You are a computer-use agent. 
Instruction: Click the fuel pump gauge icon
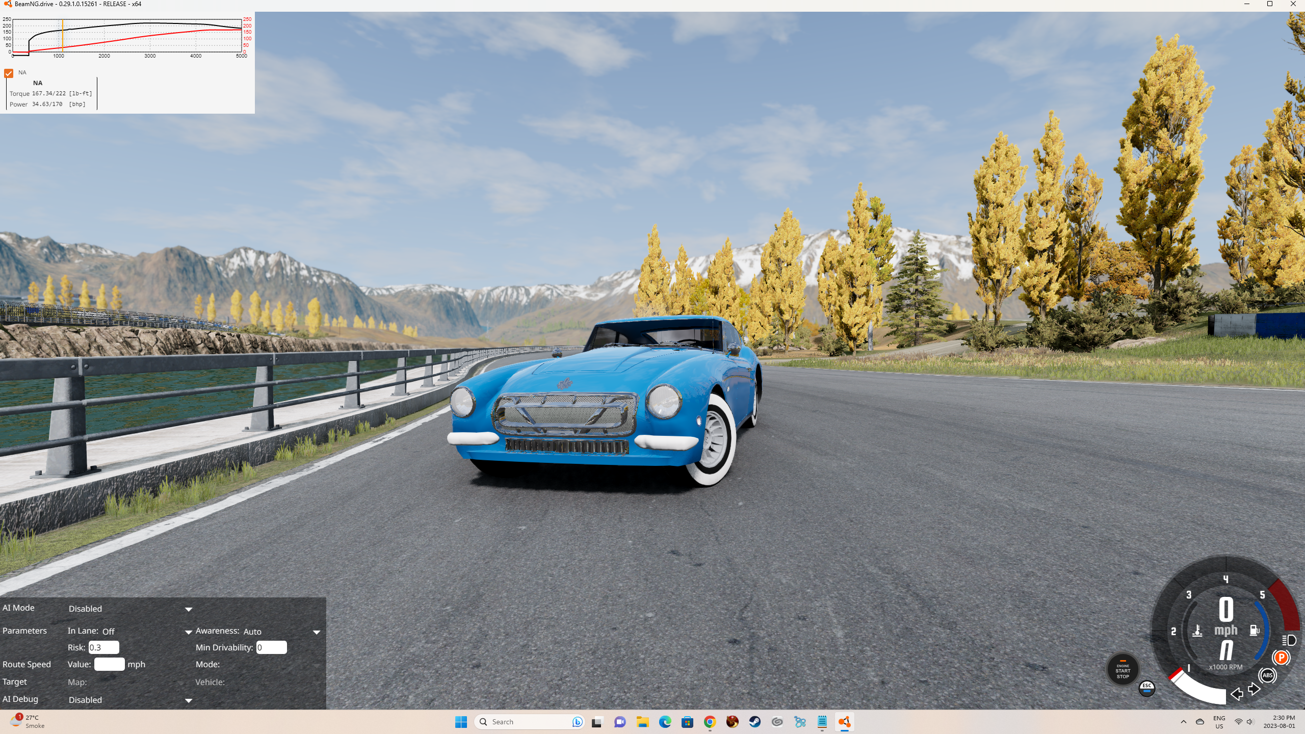(x=1255, y=630)
